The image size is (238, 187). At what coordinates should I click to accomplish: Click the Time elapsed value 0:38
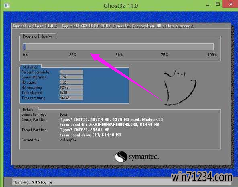coord(71,92)
